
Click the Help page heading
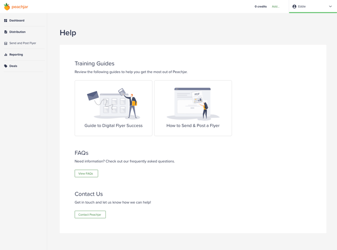pyautogui.click(x=68, y=33)
